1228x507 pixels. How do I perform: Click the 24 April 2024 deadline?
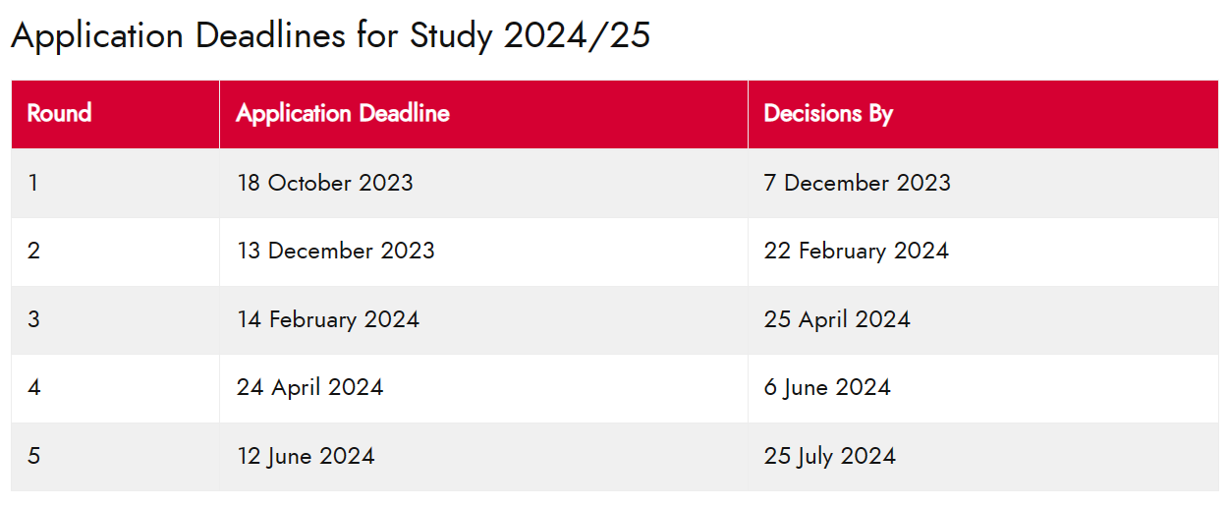click(x=309, y=387)
